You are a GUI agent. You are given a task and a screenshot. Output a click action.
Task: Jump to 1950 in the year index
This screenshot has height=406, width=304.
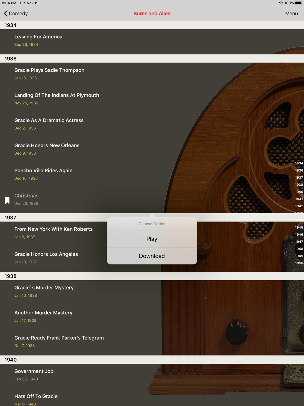pyautogui.click(x=299, y=263)
